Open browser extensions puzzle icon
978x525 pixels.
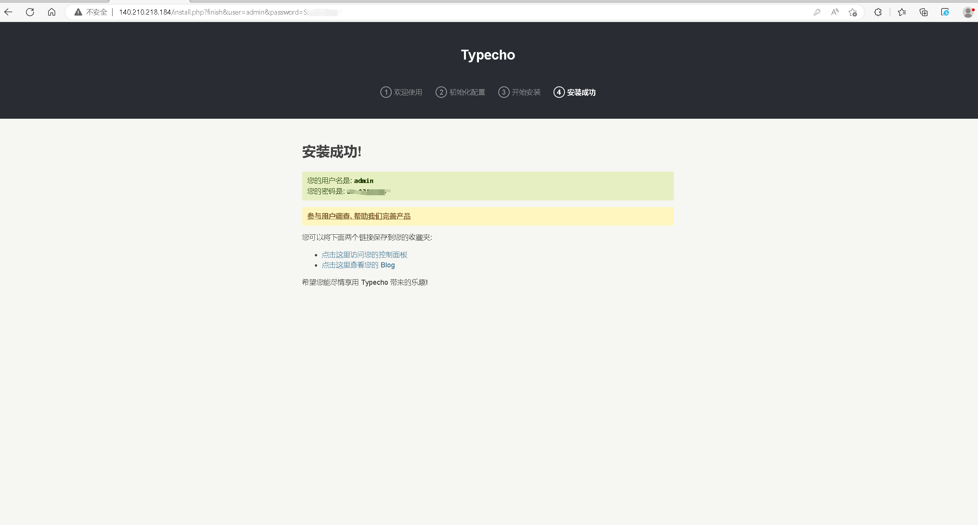[x=878, y=12]
